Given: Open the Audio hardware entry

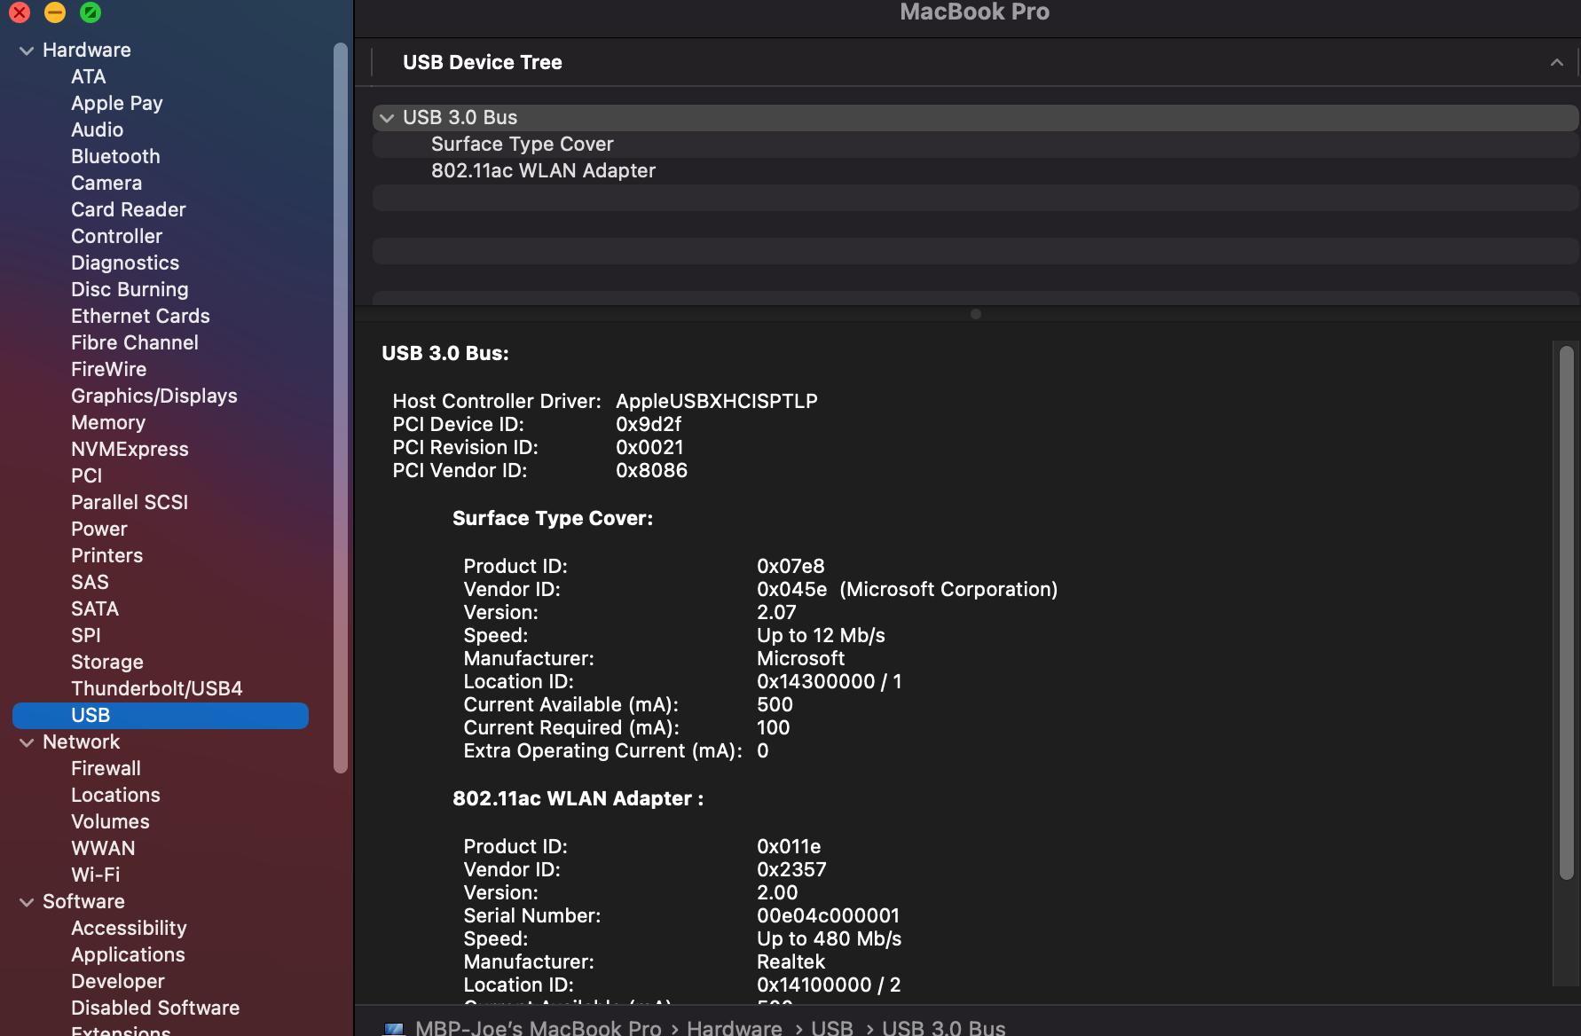Looking at the screenshot, I should [x=98, y=129].
